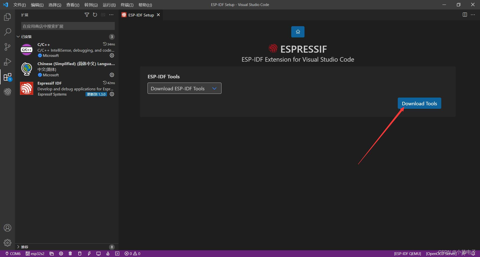Change esp32s2 device target in status bar
480x257 pixels.
click(x=35, y=254)
